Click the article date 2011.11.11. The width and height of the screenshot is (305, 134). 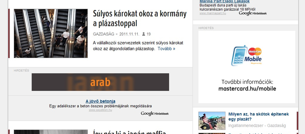pos(129,34)
